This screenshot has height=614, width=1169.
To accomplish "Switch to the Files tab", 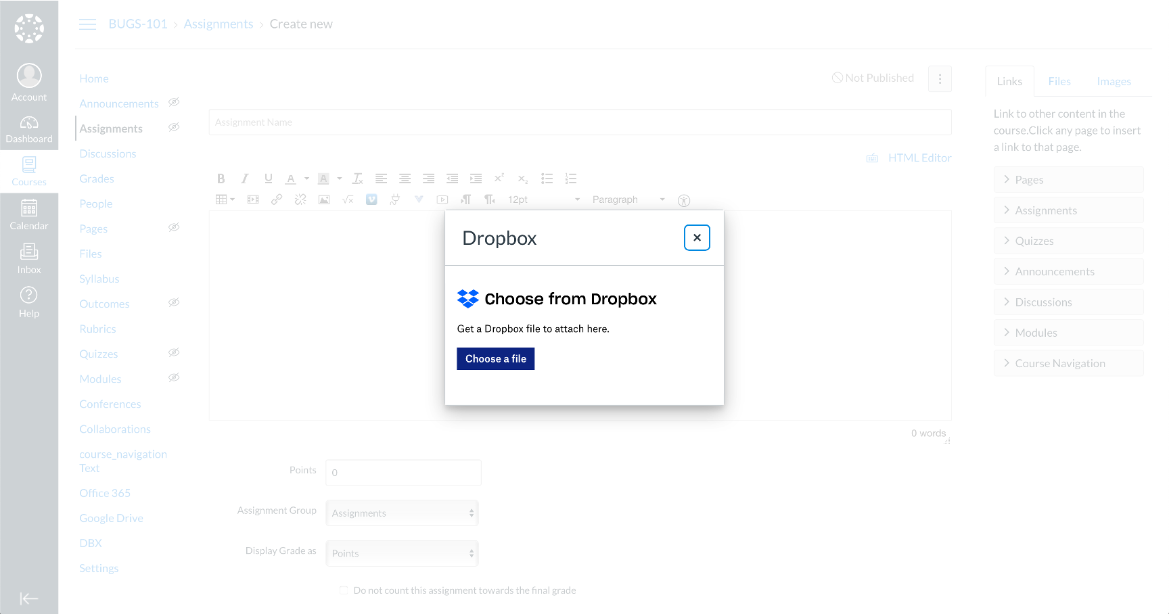I will [x=1059, y=82].
